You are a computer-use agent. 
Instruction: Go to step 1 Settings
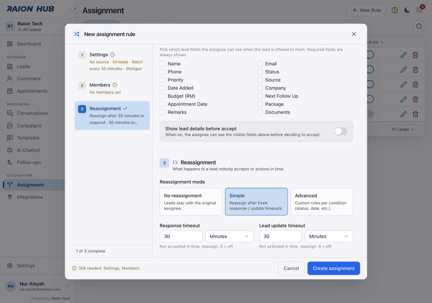112,61
